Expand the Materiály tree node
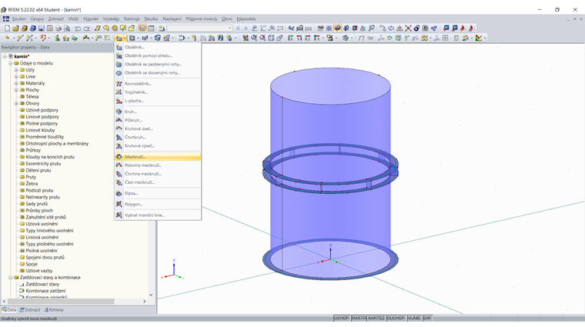This screenshot has height=327, width=585. pos(16,83)
